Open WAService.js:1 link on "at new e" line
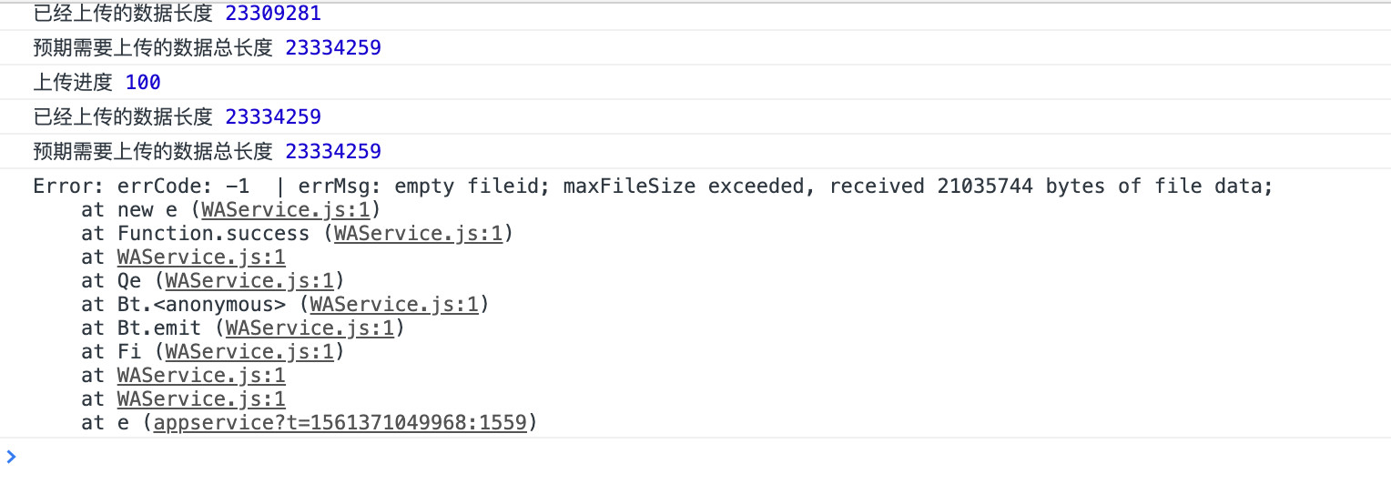The image size is (1391, 484). [285, 210]
